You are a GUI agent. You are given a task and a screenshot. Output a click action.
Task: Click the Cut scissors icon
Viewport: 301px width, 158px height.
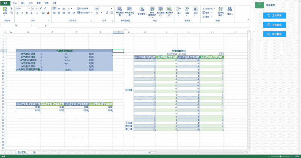point(11,8)
